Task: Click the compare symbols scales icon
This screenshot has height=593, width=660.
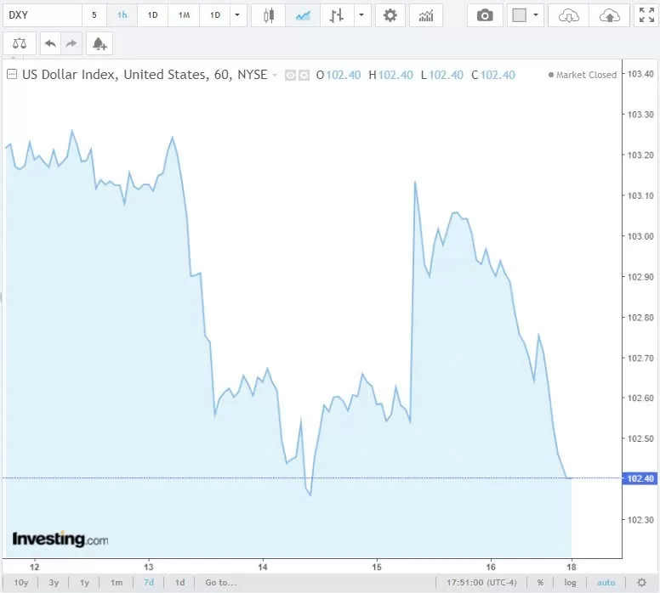Action: pyautogui.click(x=20, y=43)
